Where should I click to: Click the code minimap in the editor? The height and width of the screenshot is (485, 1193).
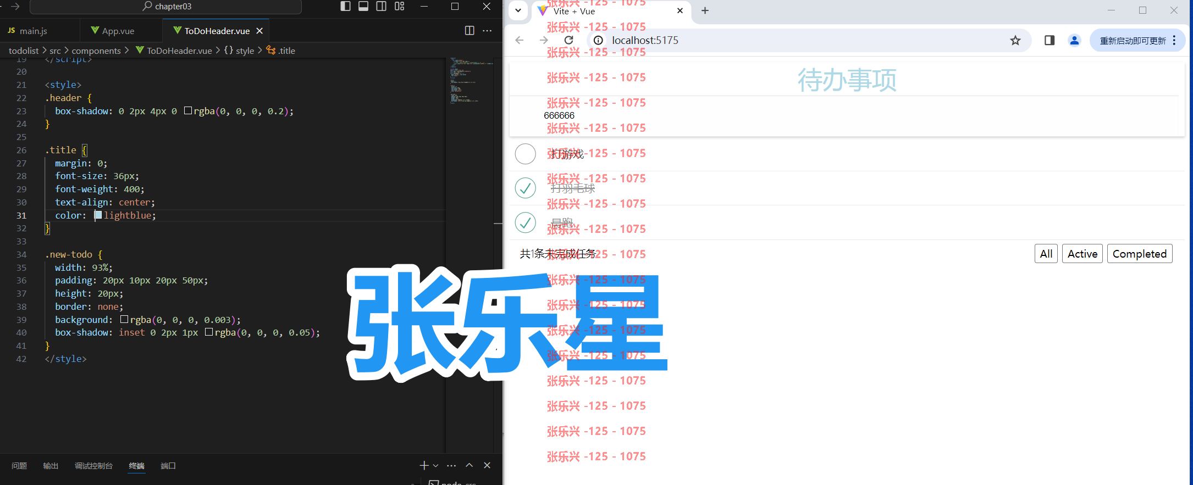pyautogui.click(x=471, y=80)
